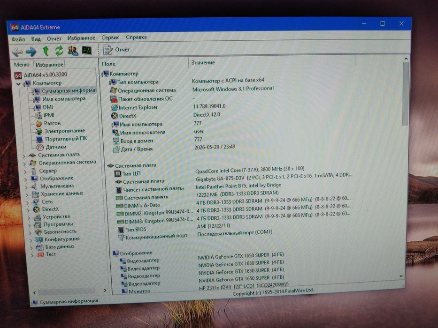This screenshot has height=328, width=438.
Task: Click the База данных tree icon
Action: tap(39, 247)
